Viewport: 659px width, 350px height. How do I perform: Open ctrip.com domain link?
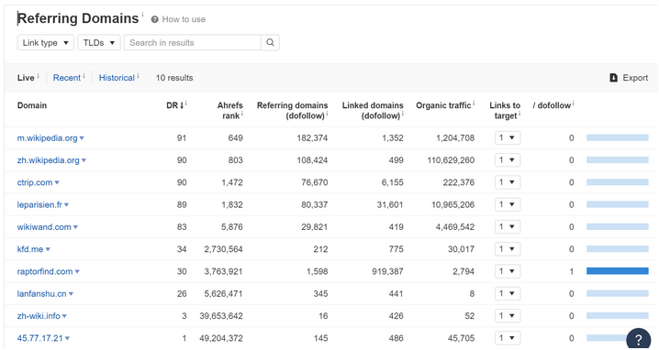(35, 182)
